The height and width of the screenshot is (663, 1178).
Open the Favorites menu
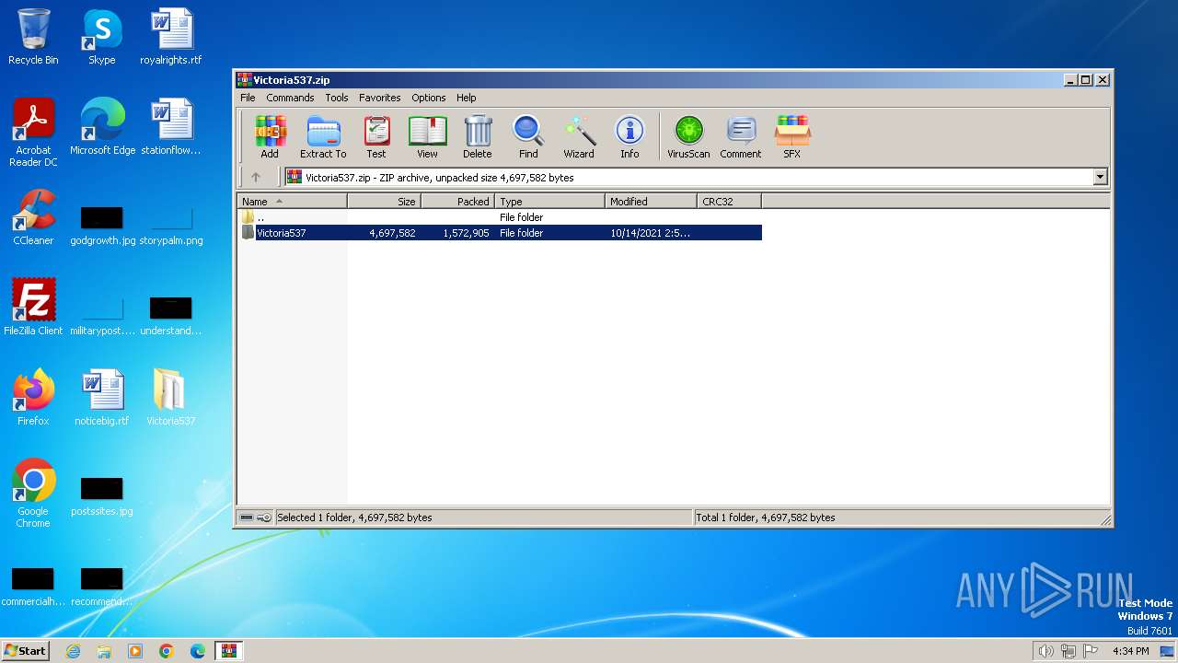(379, 98)
